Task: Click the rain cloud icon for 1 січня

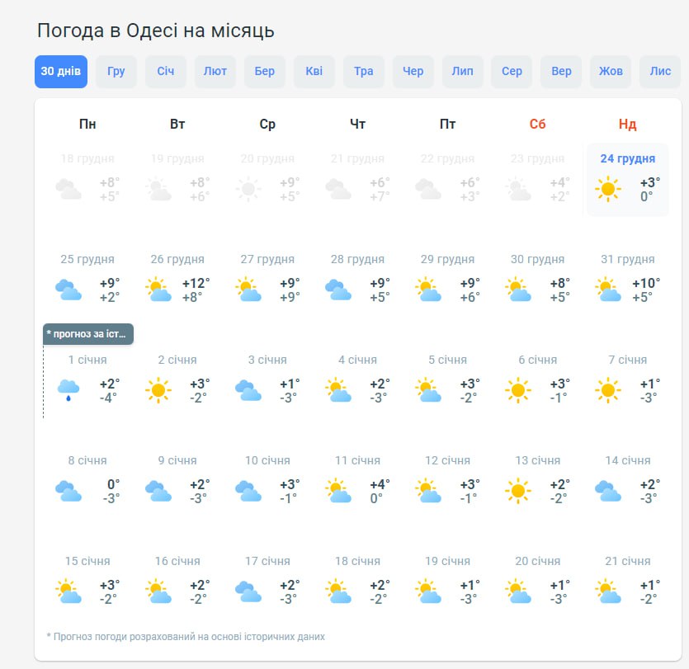Action: point(68,390)
